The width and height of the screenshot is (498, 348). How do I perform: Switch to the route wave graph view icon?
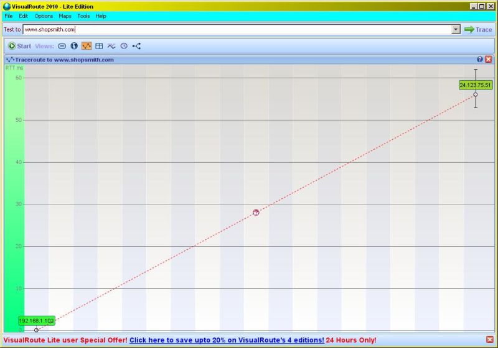pyautogui.click(x=111, y=46)
